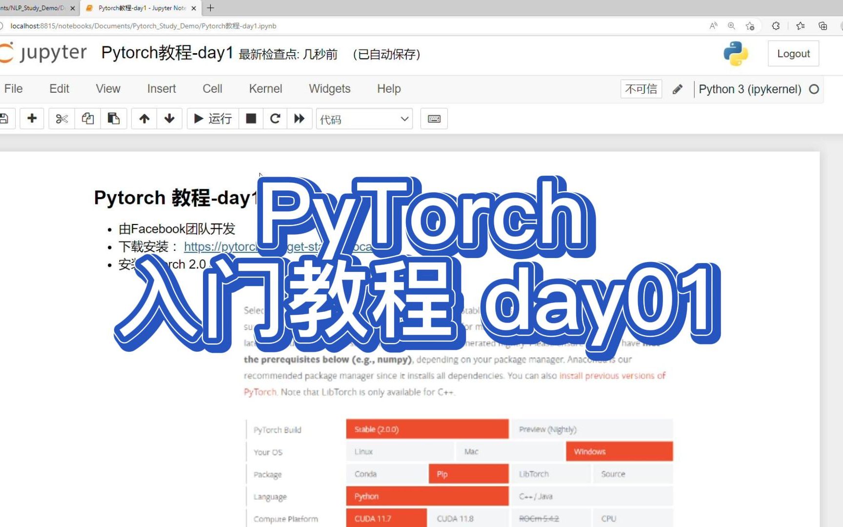
Task: Cut selected cells with the scissors icon
Action: click(62, 119)
